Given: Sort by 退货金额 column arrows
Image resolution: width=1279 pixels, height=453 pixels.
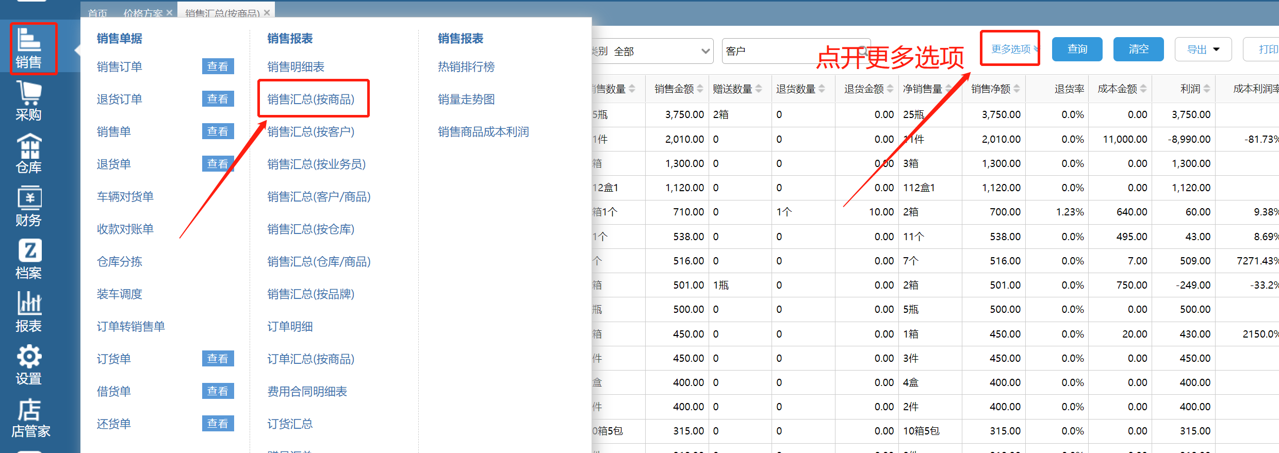Looking at the screenshot, I should 890,89.
